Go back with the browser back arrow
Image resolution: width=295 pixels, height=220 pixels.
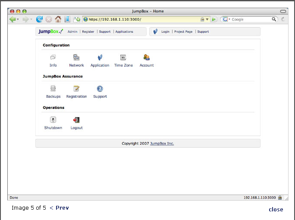pyautogui.click(x=13, y=19)
